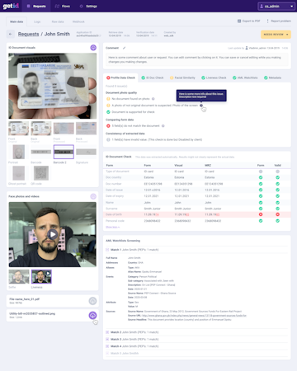The image size is (297, 371).
Task: Select the Portrait thumbnail
Action: tap(18, 152)
